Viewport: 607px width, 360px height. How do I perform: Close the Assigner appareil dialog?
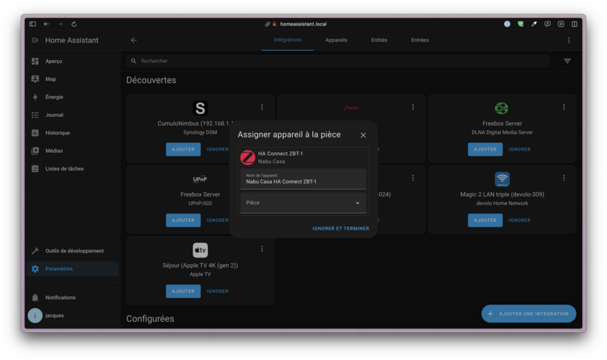pos(363,135)
